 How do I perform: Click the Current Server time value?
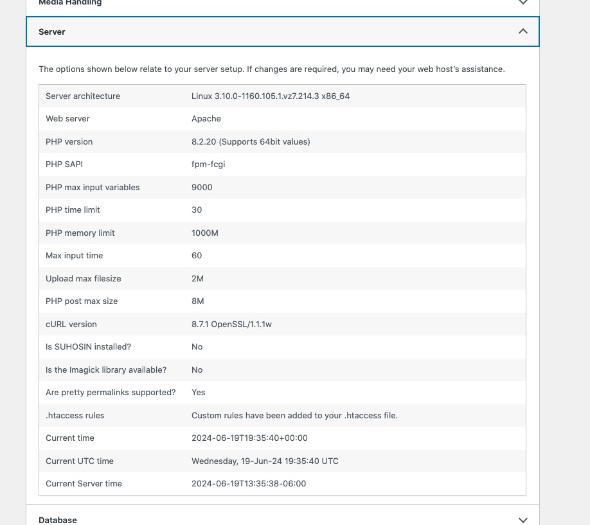click(x=248, y=484)
